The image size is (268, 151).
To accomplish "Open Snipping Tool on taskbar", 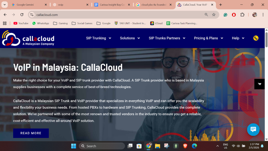I will point(167,146).
